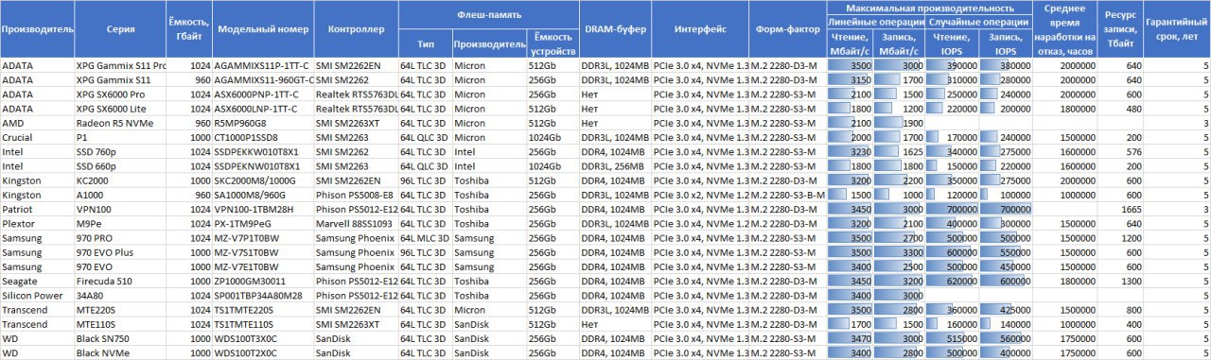Click model number "CT1000P1SSD8"
1211x360 pixels.
(264, 138)
